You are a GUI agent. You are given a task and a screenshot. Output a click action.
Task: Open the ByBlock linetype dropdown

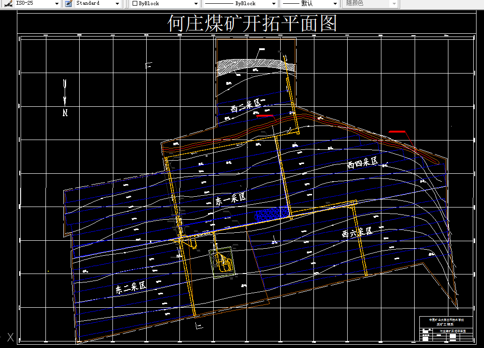(x=274, y=3)
